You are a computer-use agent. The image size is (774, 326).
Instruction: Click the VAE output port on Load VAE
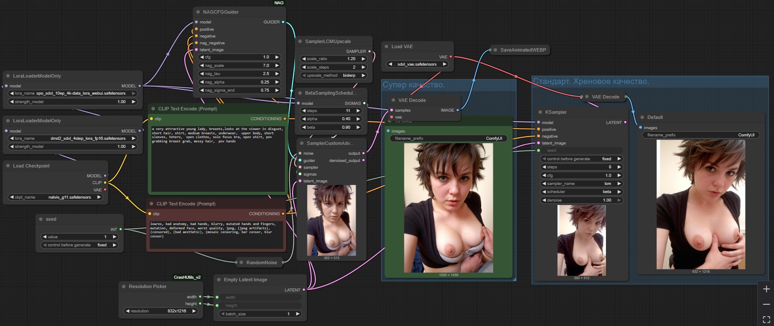click(451, 57)
